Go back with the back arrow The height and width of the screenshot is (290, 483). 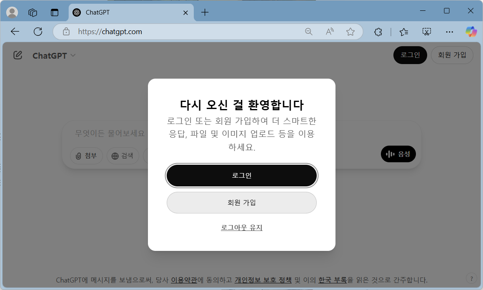[x=15, y=31]
